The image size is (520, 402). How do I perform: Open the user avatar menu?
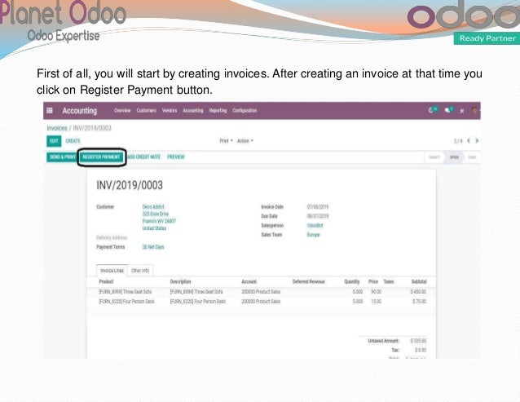click(474, 110)
